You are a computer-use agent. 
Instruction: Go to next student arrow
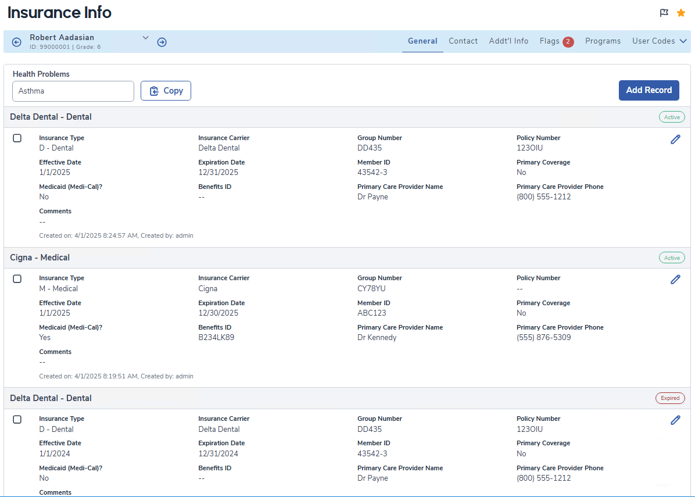(162, 42)
